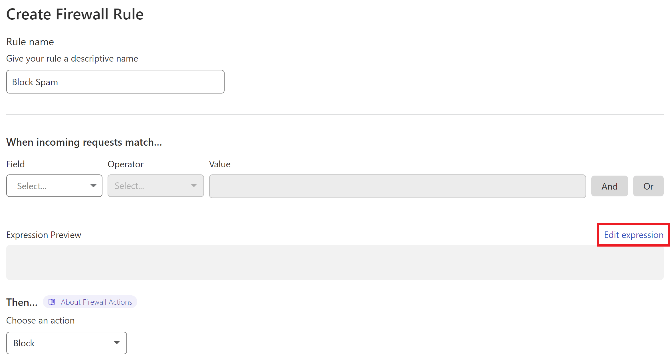672x364 pixels.
Task: Click the book icon beside About Firewall Actions
Action: tap(52, 302)
